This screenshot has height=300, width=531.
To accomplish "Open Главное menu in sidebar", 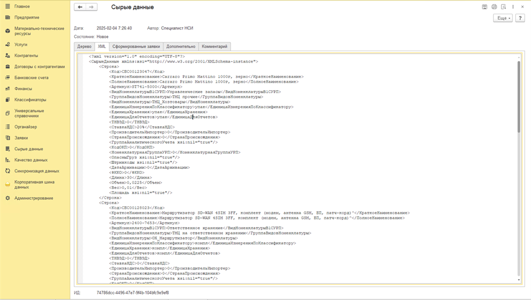I will (x=22, y=7).
